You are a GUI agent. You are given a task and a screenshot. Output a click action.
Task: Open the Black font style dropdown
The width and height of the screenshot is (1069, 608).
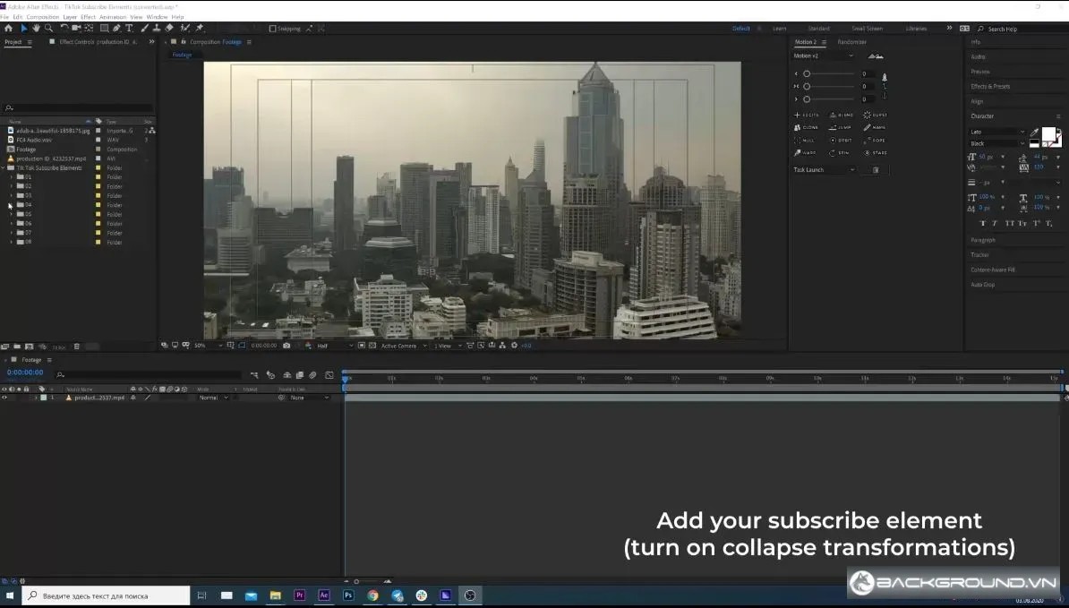(x=997, y=144)
